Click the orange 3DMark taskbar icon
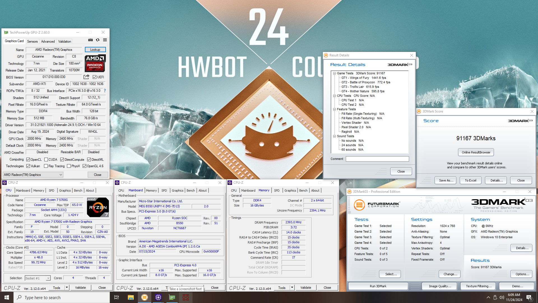 tap(144, 297)
